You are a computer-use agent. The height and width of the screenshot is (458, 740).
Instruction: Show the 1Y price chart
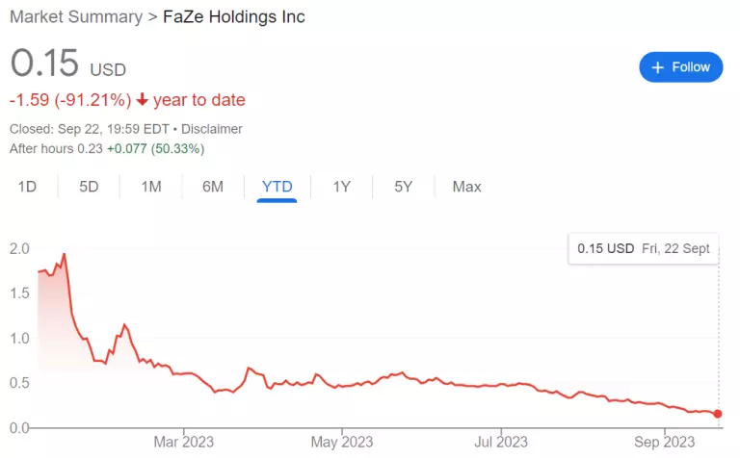pos(341,187)
